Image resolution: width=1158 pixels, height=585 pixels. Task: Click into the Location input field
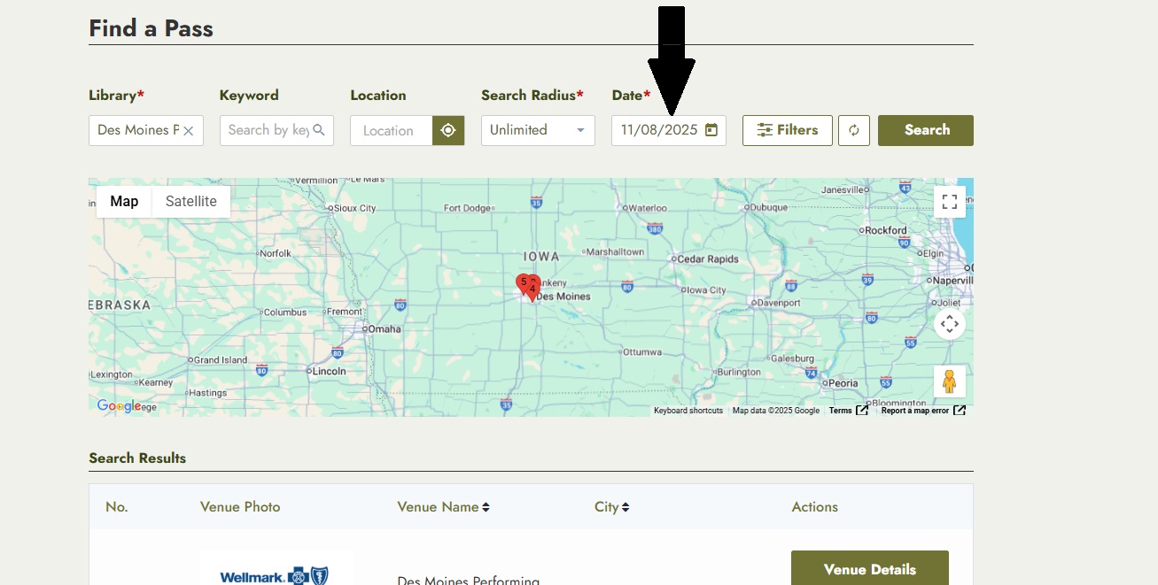point(390,131)
